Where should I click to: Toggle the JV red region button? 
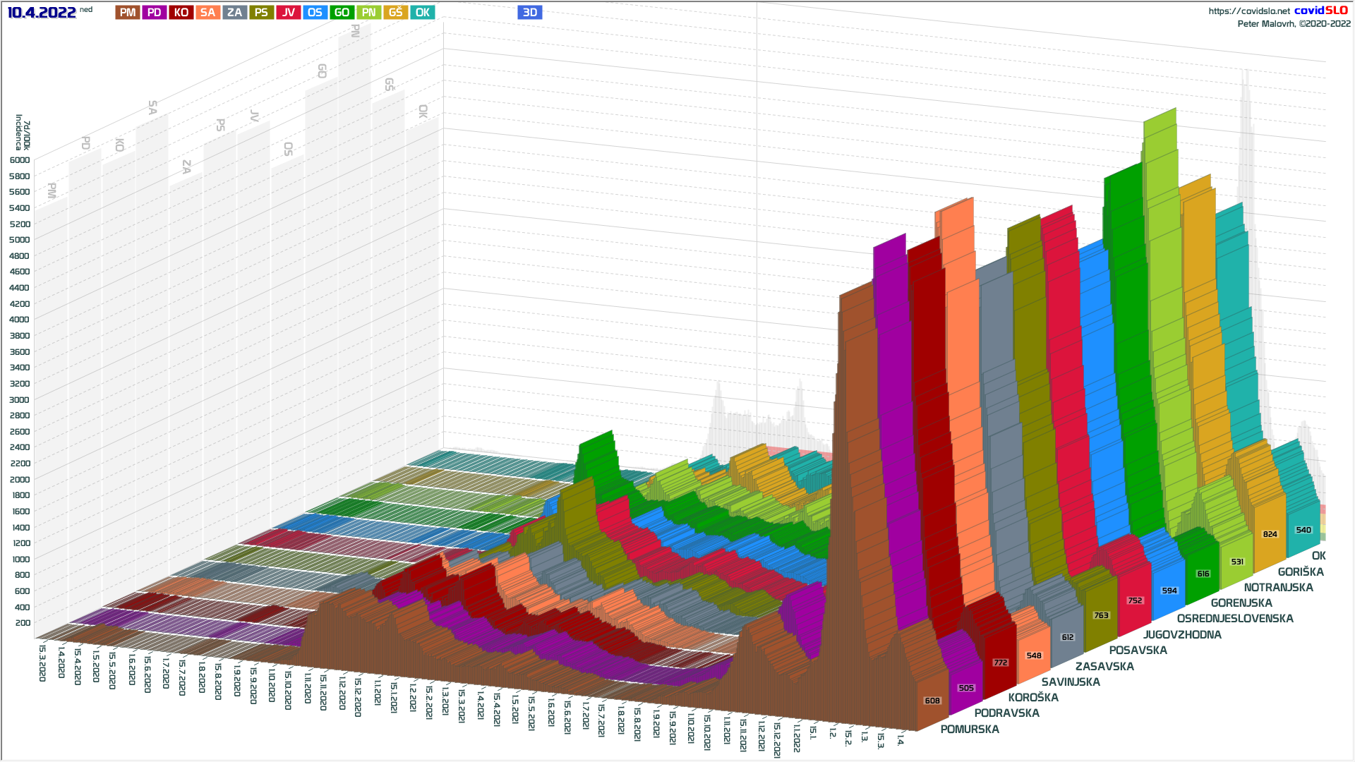(288, 13)
